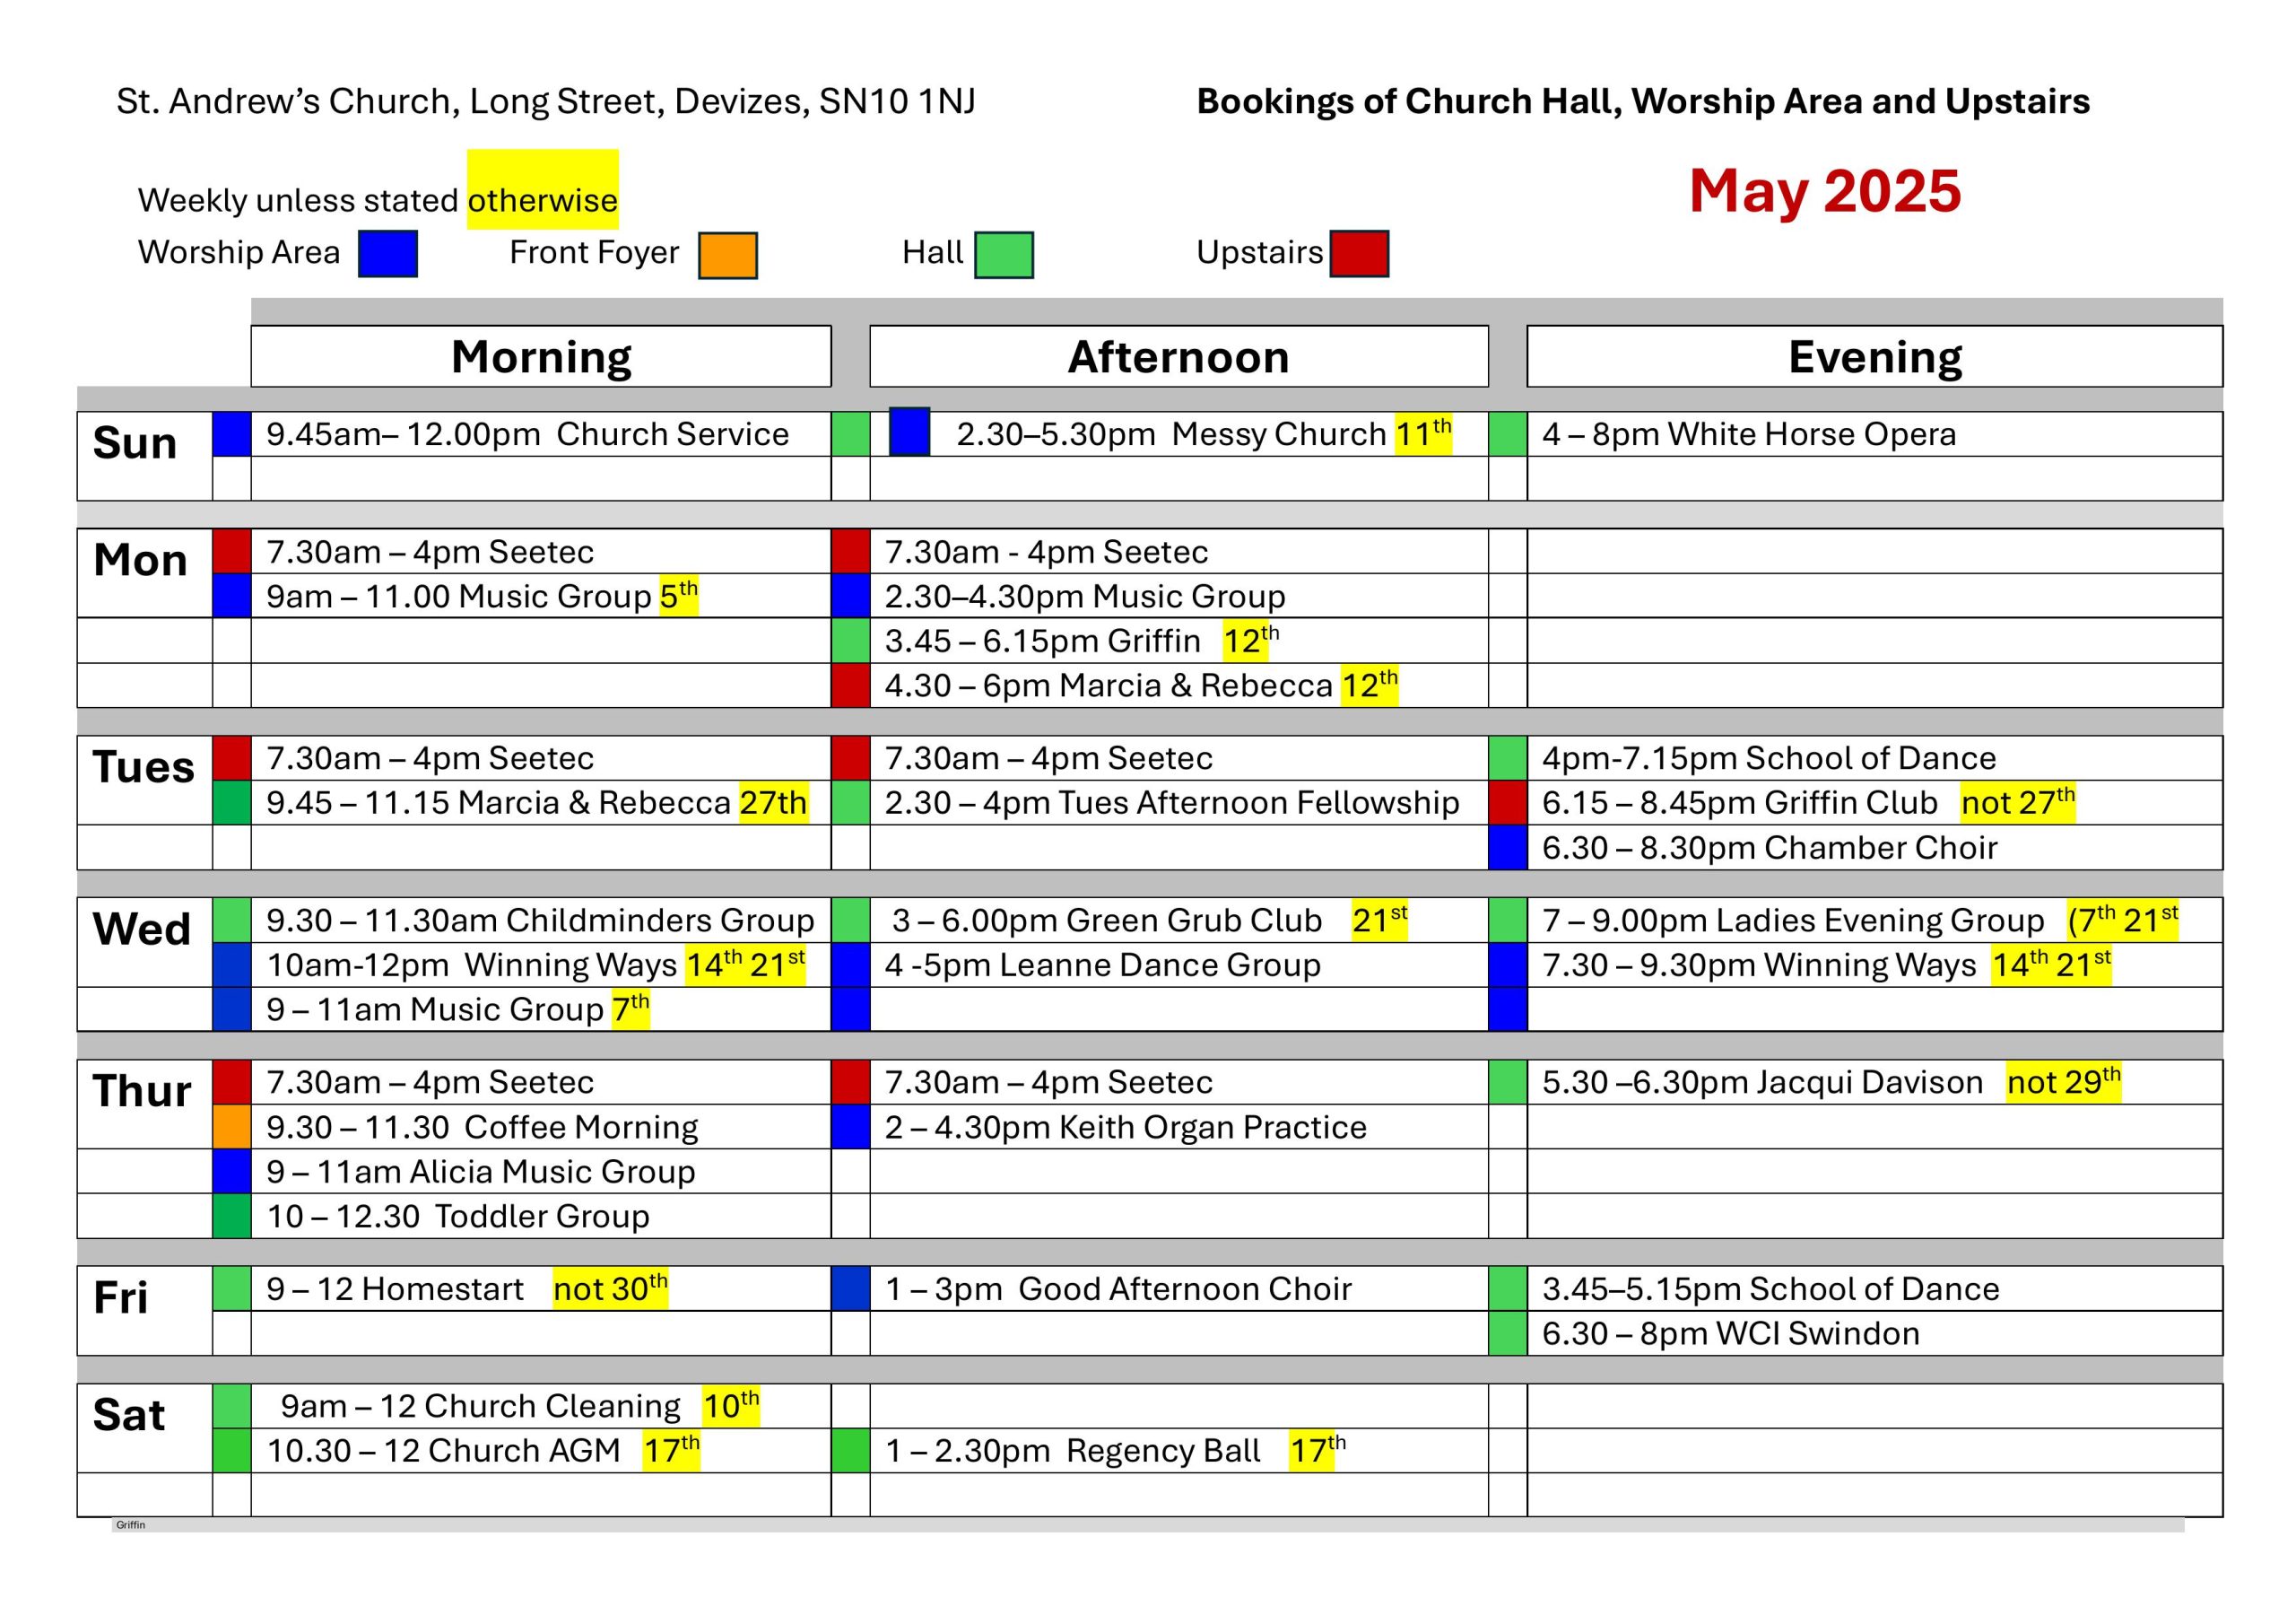Image resolution: width=2296 pixels, height=1624 pixels.
Task: Click the orange Front Foyer legend swatch
Action: coord(728,255)
